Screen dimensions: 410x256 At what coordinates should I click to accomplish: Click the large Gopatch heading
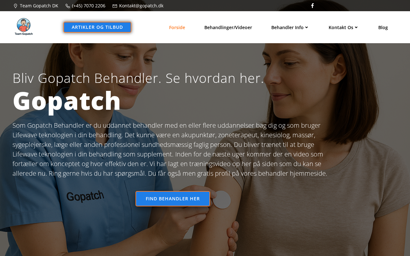pyautogui.click(x=67, y=101)
